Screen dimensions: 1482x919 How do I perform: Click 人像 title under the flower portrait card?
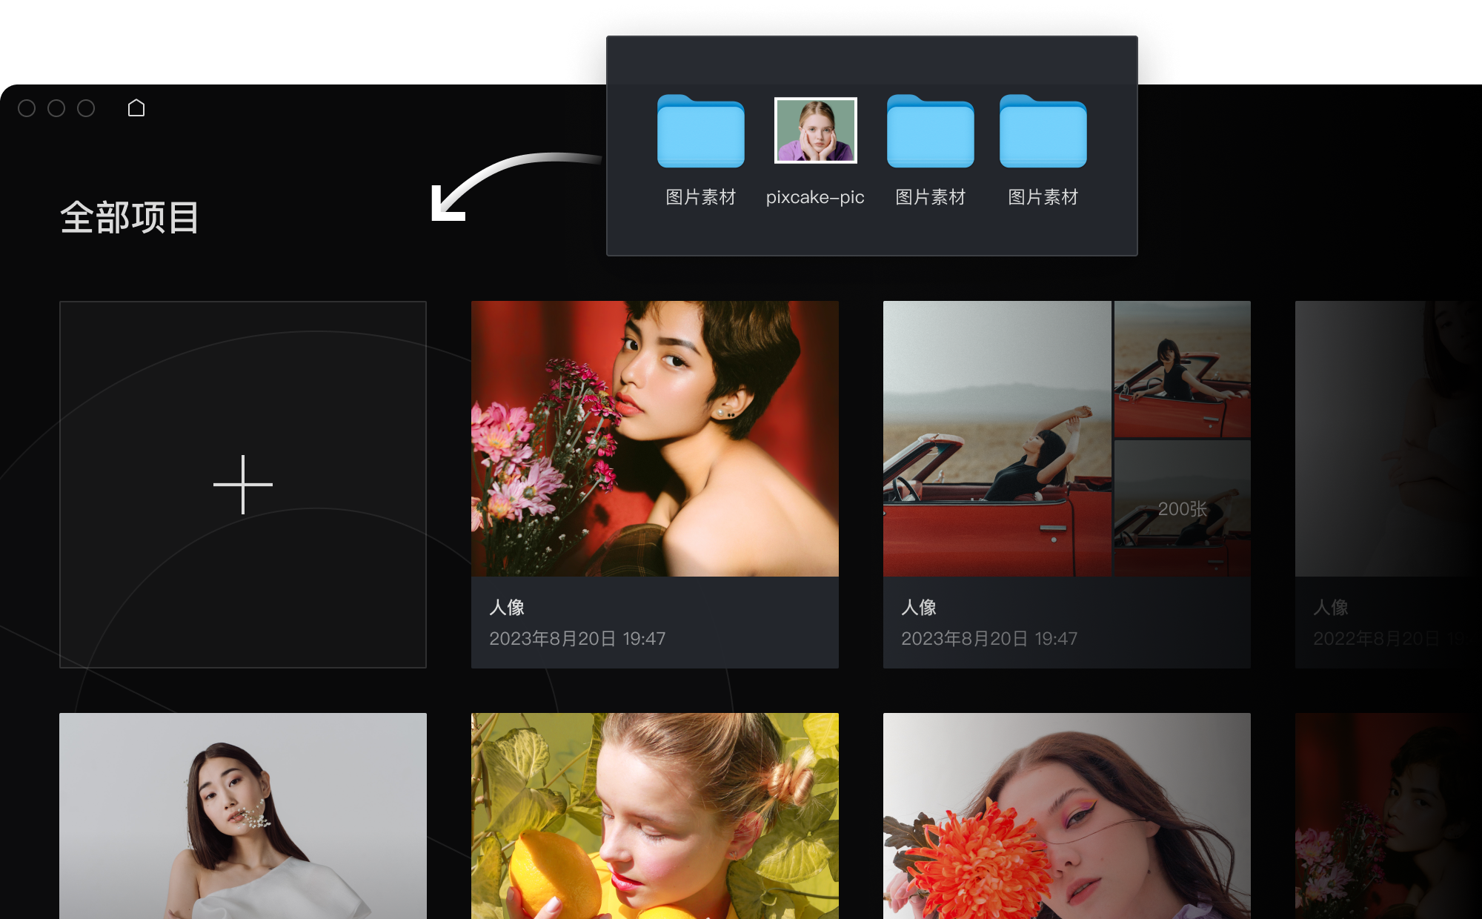click(507, 608)
